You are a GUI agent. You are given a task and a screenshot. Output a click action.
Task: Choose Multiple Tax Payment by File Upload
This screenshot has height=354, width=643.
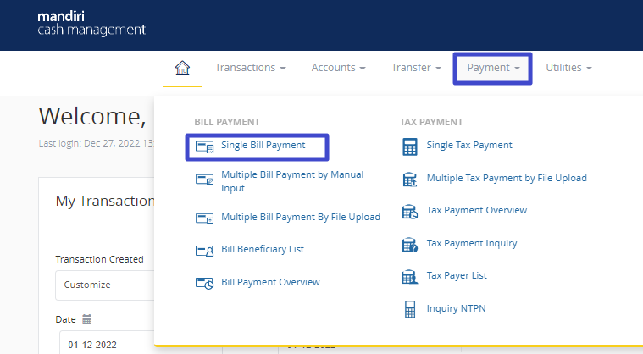coord(507,178)
